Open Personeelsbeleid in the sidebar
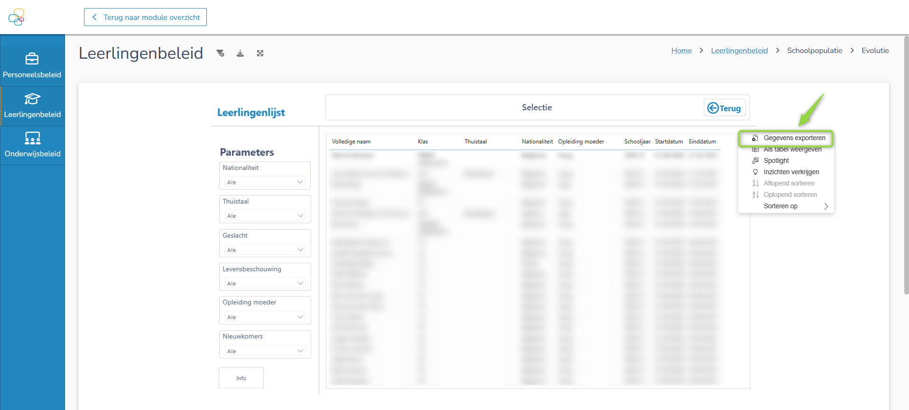 tap(32, 65)
